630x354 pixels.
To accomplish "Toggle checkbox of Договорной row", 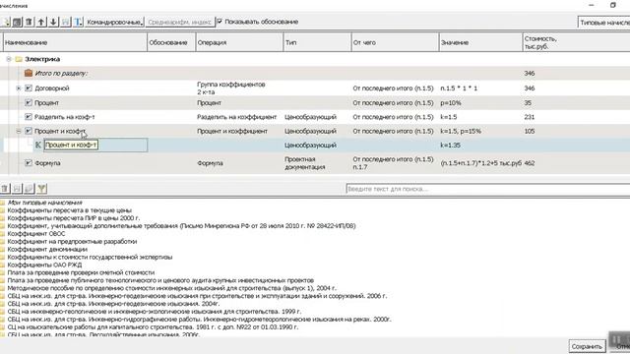I will (x=29, y=88).
